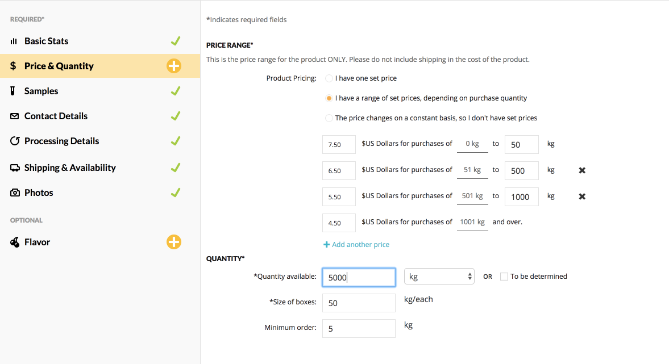The width and height of the screenshot is (669, 364).
Task: Click the yellow plus icon beside Flavor
Action: [x=174, y=242]
